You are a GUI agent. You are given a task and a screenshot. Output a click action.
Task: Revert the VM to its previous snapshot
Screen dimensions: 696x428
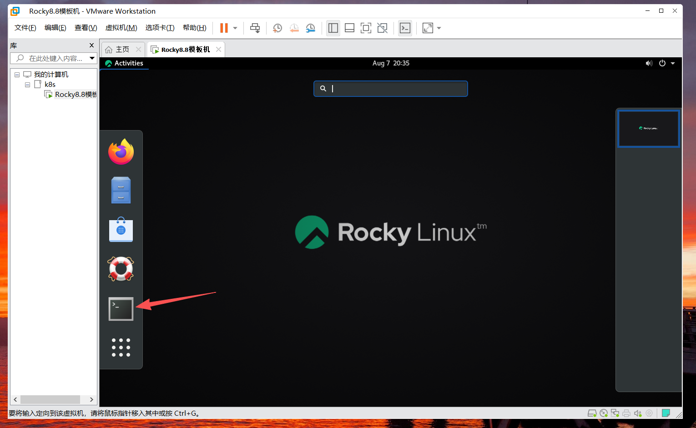pos(294,28)
